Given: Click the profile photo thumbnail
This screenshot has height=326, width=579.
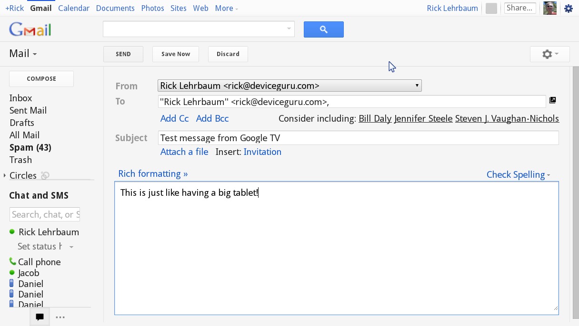Looking at the screenshot, I should (x=550, y=8).
